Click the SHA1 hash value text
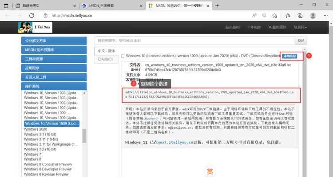The width and height of the screenshot is (333, 177). (x=183, y=69)
